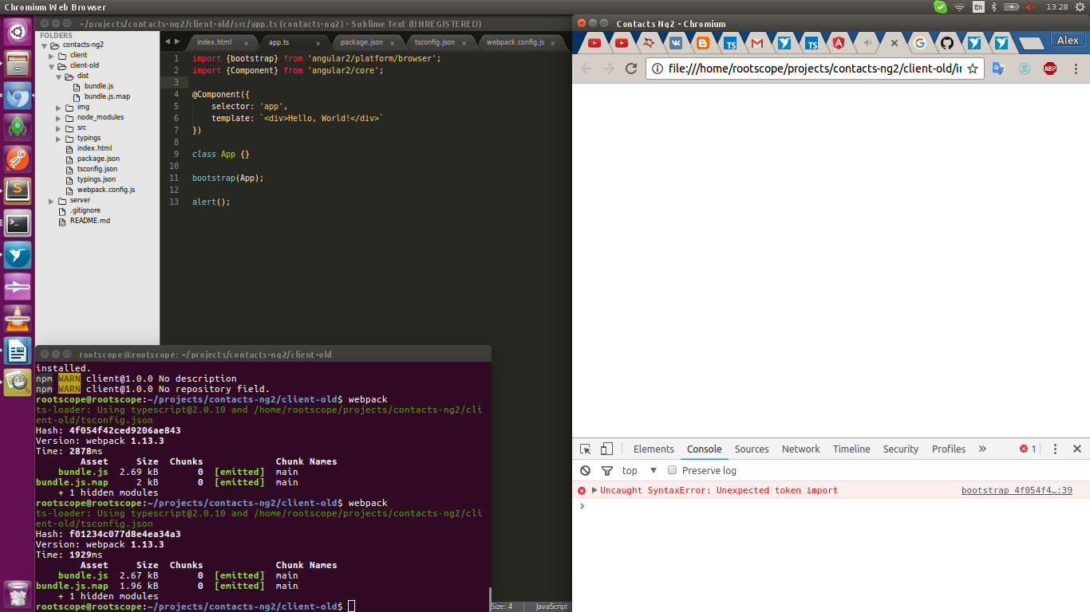Open the DevTools three-dot customize menu
Screen dimensions: 1090x612
(1055, 449)
